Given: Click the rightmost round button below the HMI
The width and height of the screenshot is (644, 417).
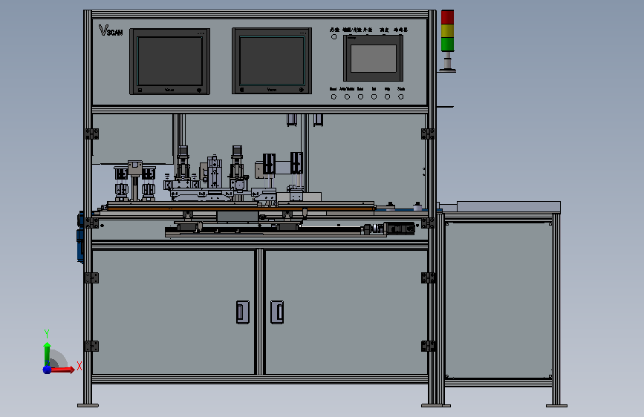Looking at the screenshot, I should (401, 97).
